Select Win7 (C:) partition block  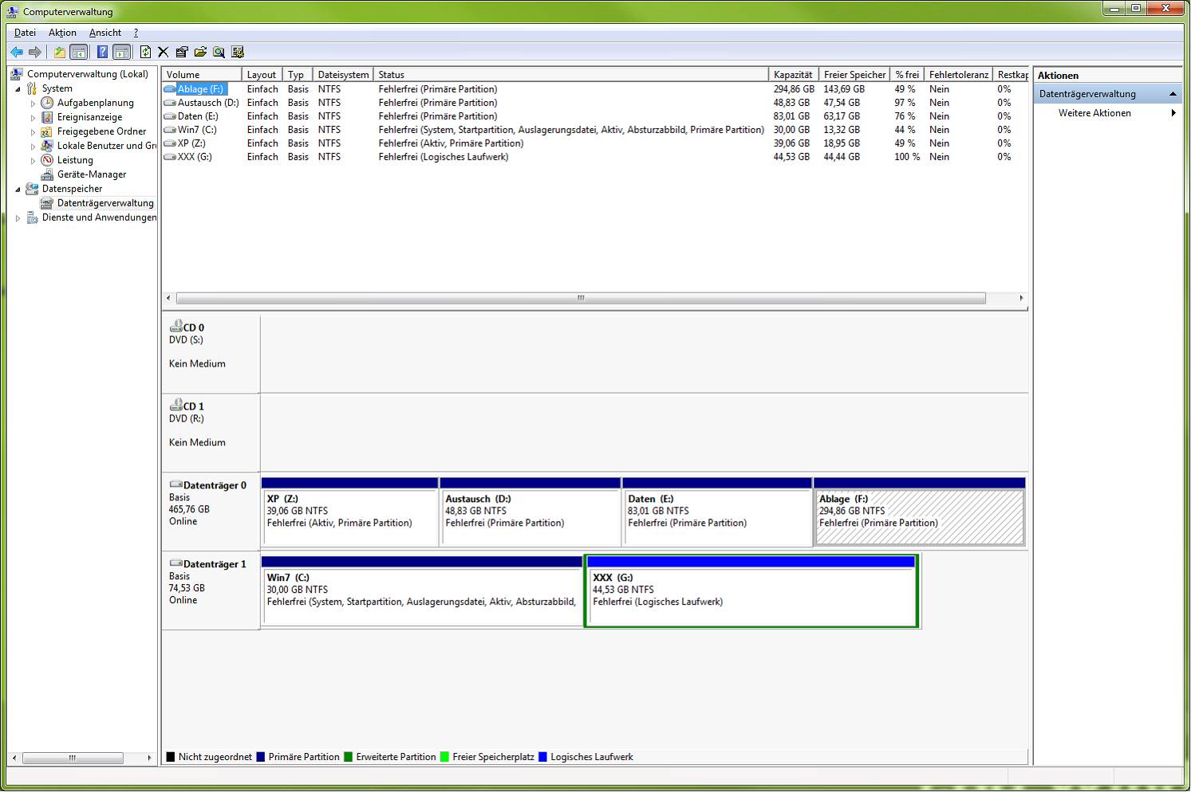(x=422, y=590)
